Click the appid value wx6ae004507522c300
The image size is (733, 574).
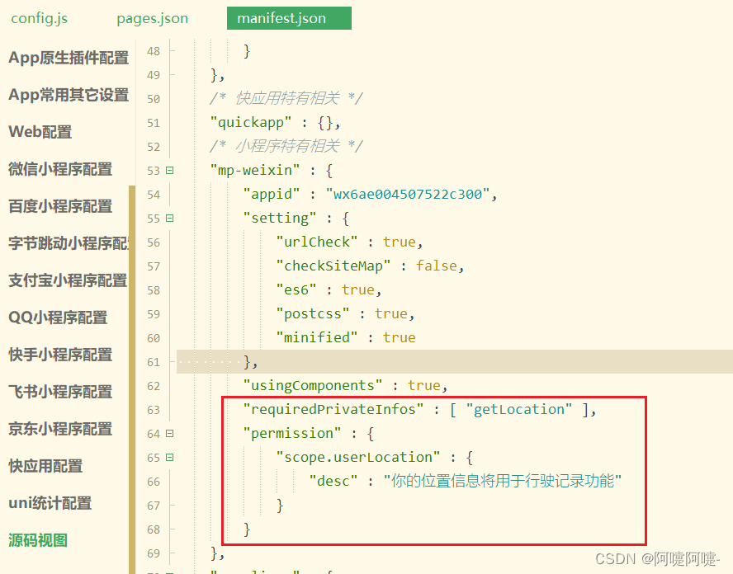[x=408, y=194]
